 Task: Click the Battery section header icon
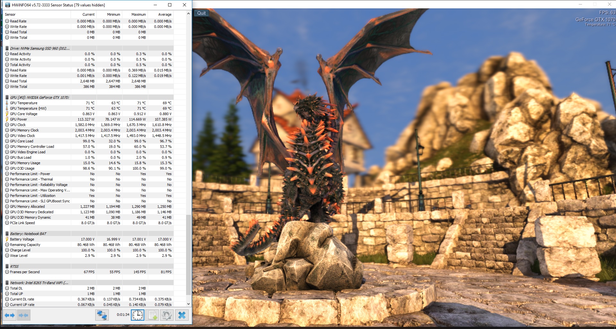click(7, 234)
